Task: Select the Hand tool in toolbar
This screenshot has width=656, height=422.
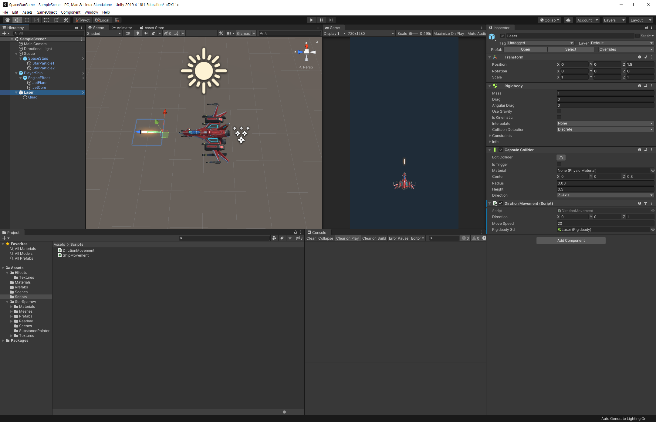Action: 8,20
